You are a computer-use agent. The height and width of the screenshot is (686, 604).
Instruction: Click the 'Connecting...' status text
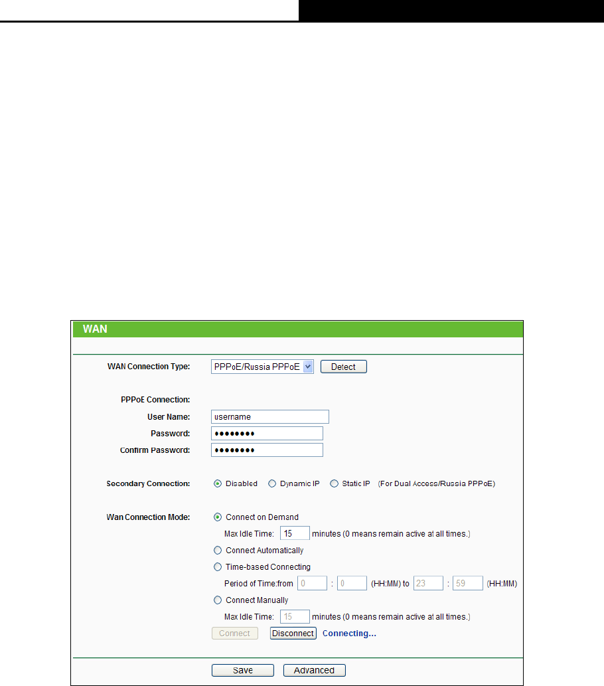coord(349,634)
